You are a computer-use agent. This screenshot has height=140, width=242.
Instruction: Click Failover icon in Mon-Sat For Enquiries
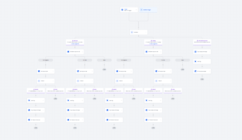[x=39, y=81]
